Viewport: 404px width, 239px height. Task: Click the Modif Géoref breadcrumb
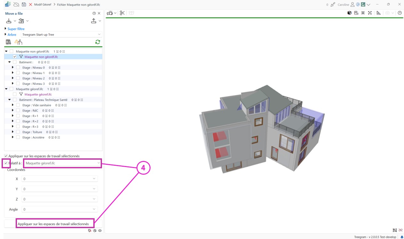tap(43, 5)
